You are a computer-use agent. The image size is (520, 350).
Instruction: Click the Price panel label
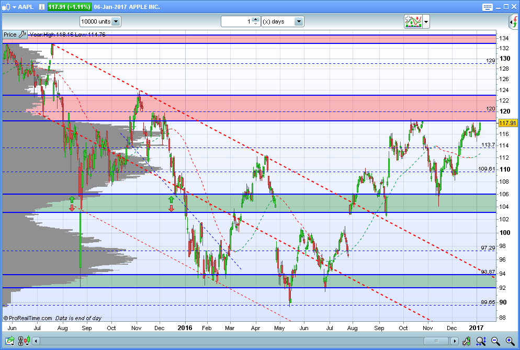pyautogui.click(x=10, y=35)
